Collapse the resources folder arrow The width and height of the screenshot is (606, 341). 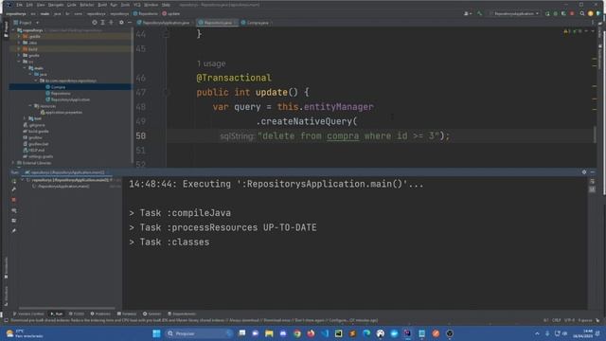tap(30, 105)
